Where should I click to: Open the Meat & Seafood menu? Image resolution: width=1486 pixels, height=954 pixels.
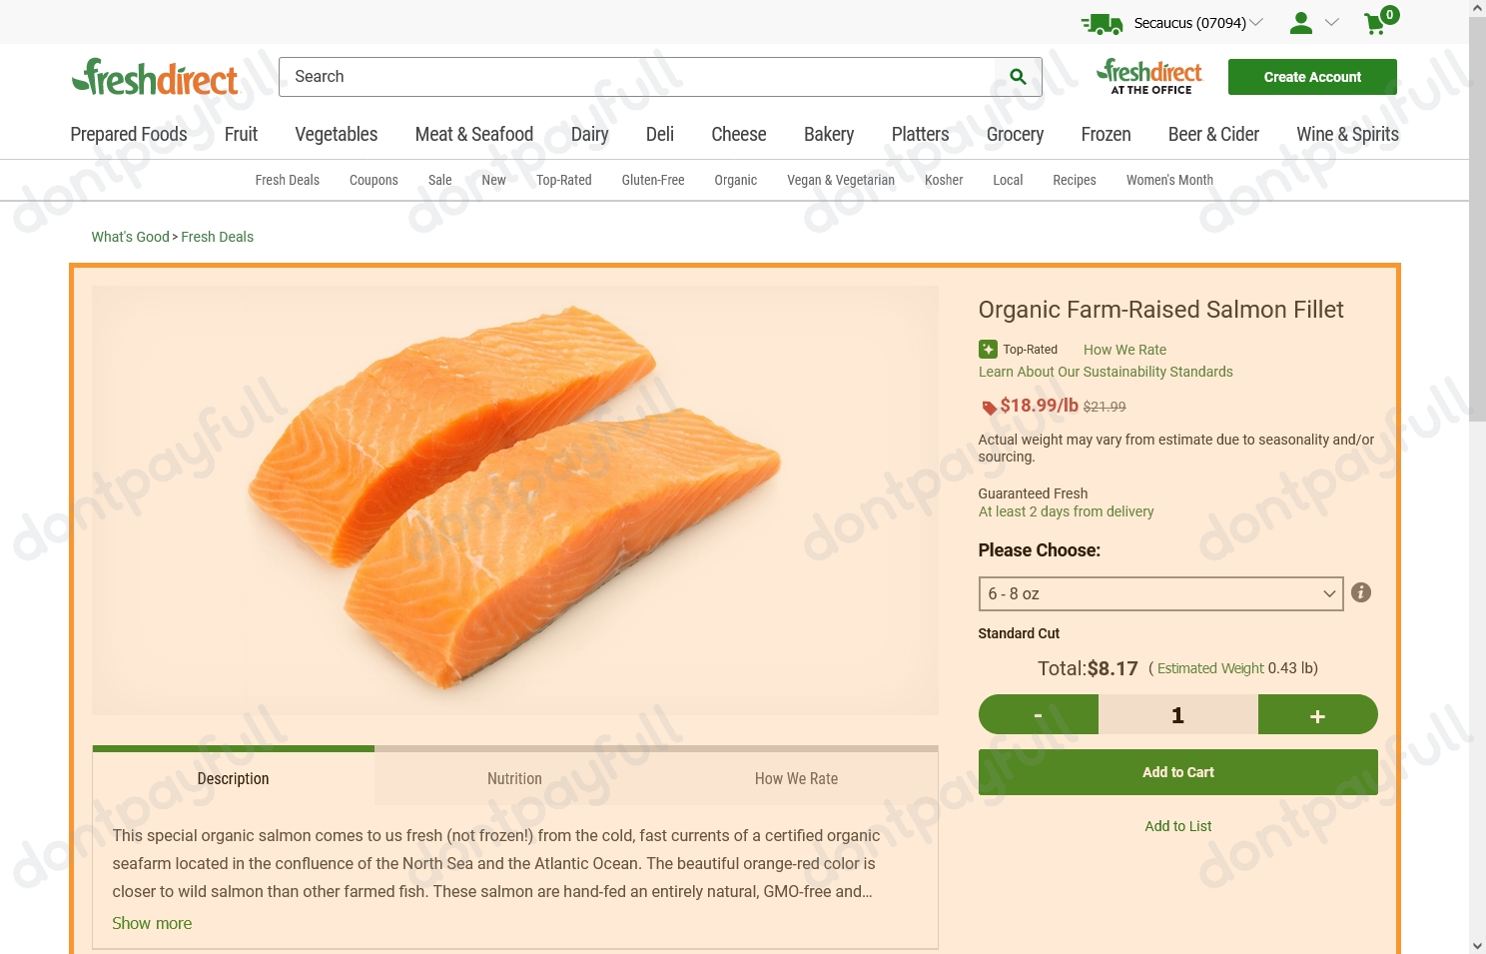474,134
